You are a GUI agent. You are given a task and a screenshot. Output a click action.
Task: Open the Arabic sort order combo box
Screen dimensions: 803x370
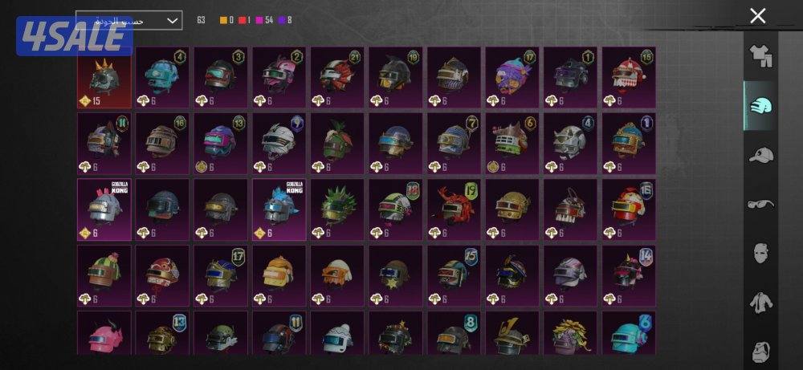point(129,21)
